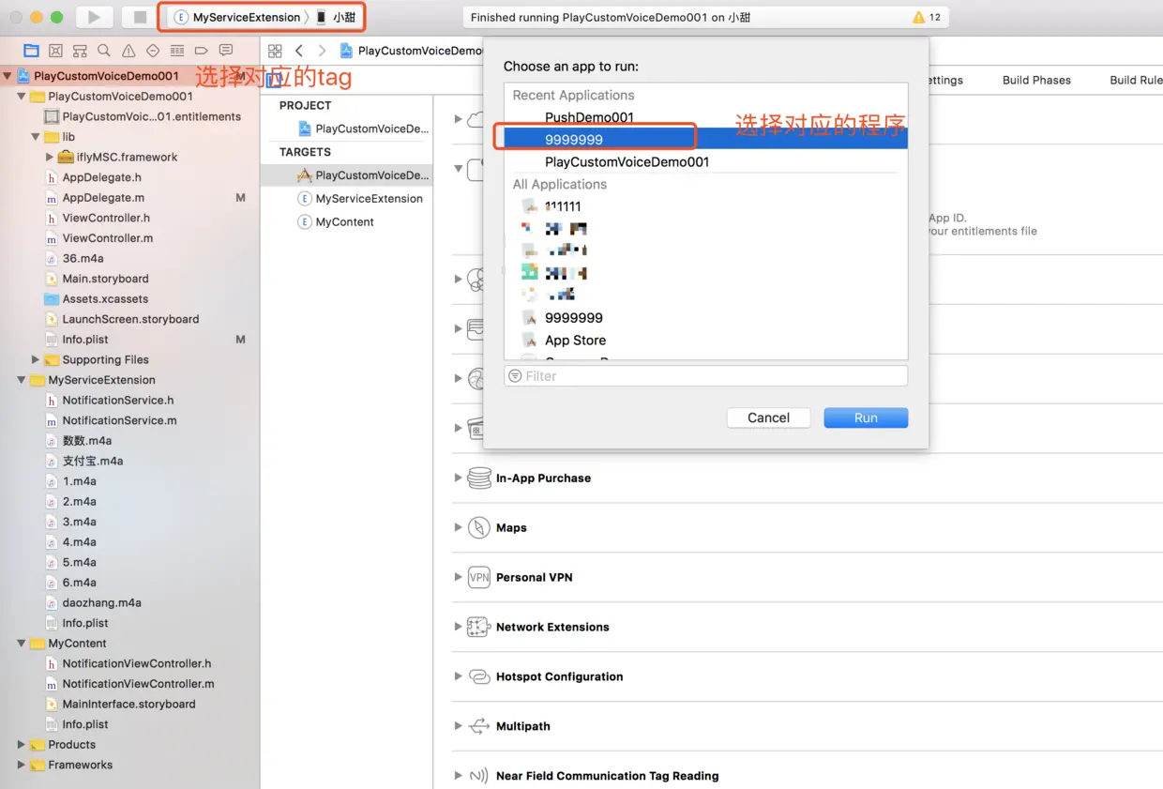The image size is (1163, 789).
Task: Collapse the MyContent group
Action: coord(22,644)
